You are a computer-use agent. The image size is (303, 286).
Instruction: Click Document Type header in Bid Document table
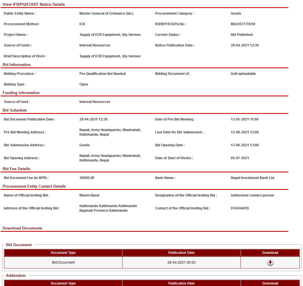point(63,253)
